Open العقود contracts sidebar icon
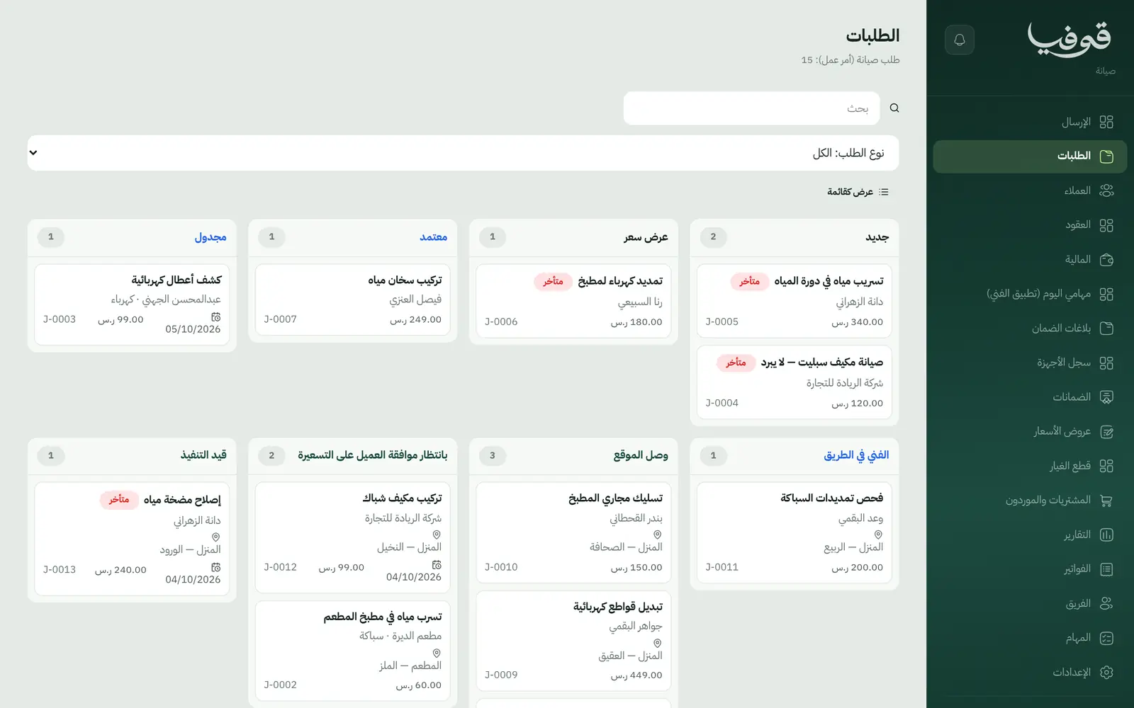1134x708 pixels. (x=1106, y=225)
